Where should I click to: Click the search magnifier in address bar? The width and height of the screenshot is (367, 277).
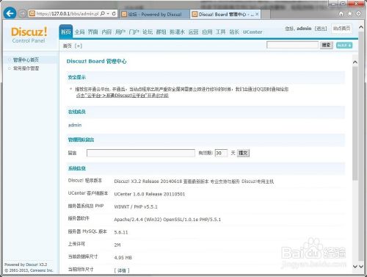[103, 14]
